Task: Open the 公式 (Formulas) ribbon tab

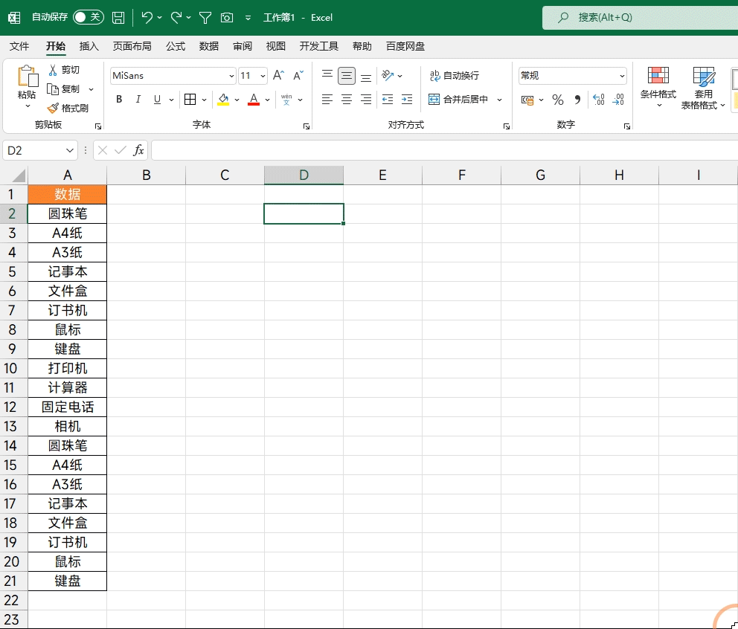Action: click(x=176, y=46)
